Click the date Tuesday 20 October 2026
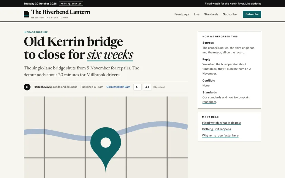The width and height of the screenshot is (285, 178). point(40,4)
